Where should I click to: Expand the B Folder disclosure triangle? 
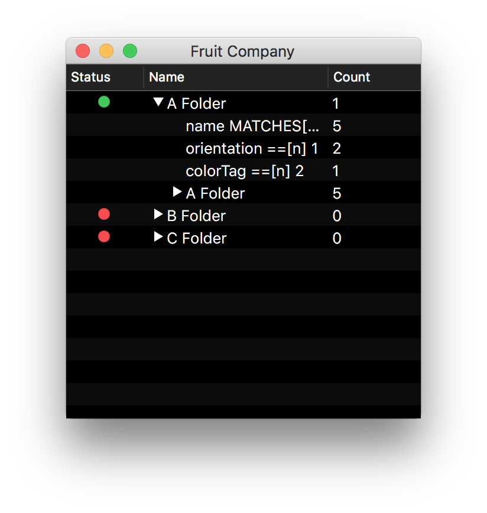pos(158,215)
